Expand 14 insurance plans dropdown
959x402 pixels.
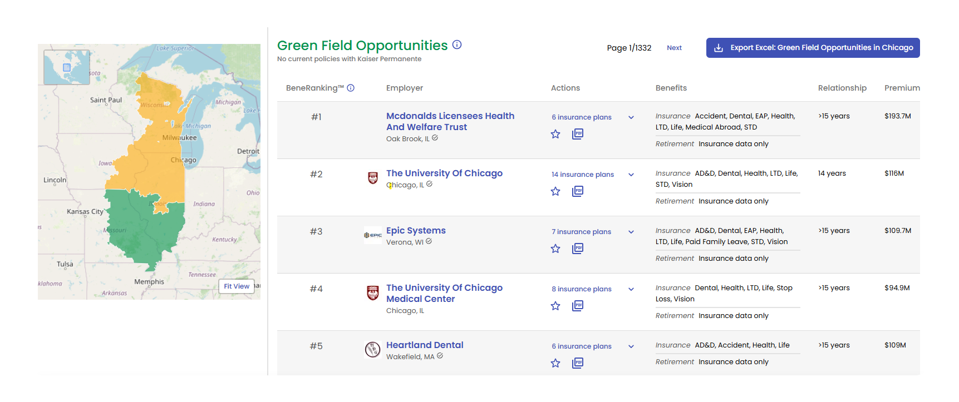[x=631, y=175]
